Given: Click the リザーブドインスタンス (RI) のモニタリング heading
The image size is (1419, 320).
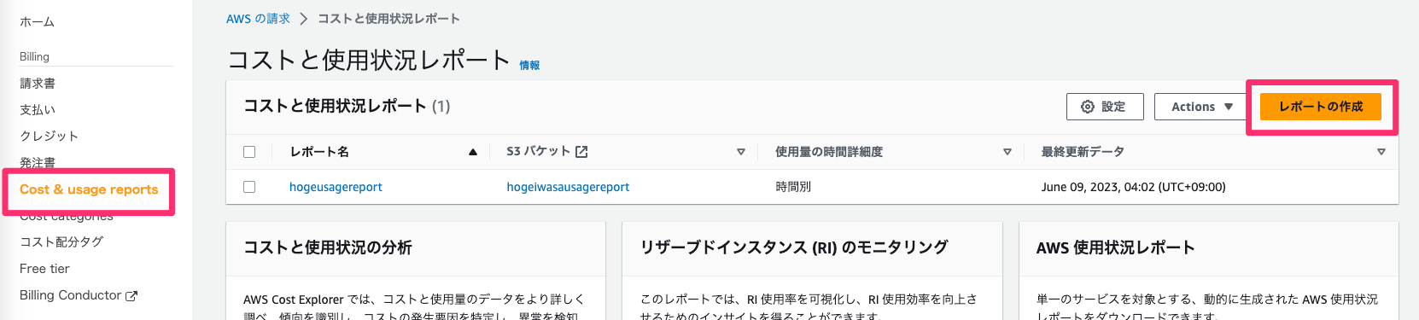Looking at the screenshot, I should pos(794,247).
